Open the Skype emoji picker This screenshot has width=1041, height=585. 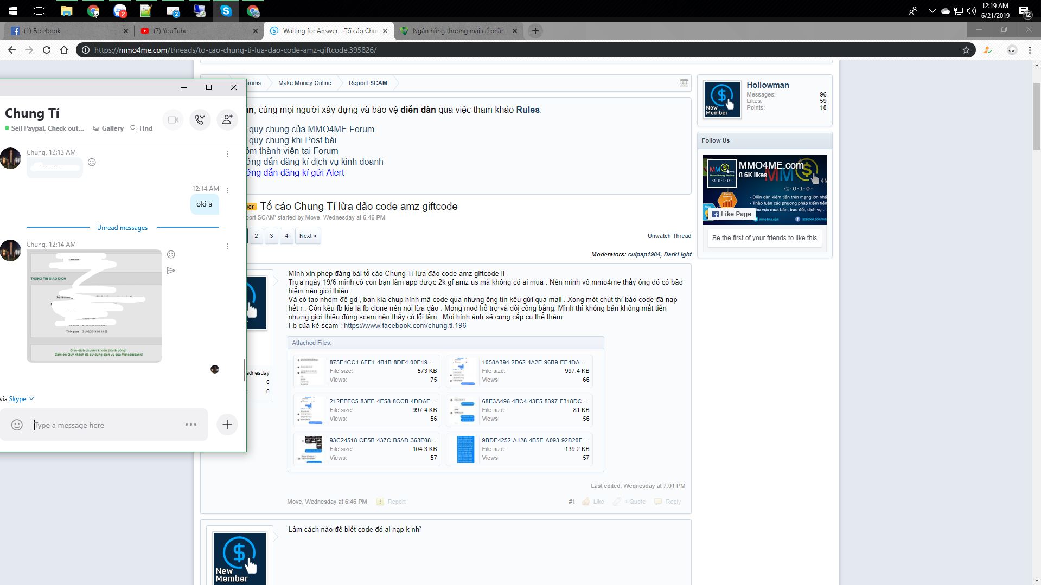[17, 425]
